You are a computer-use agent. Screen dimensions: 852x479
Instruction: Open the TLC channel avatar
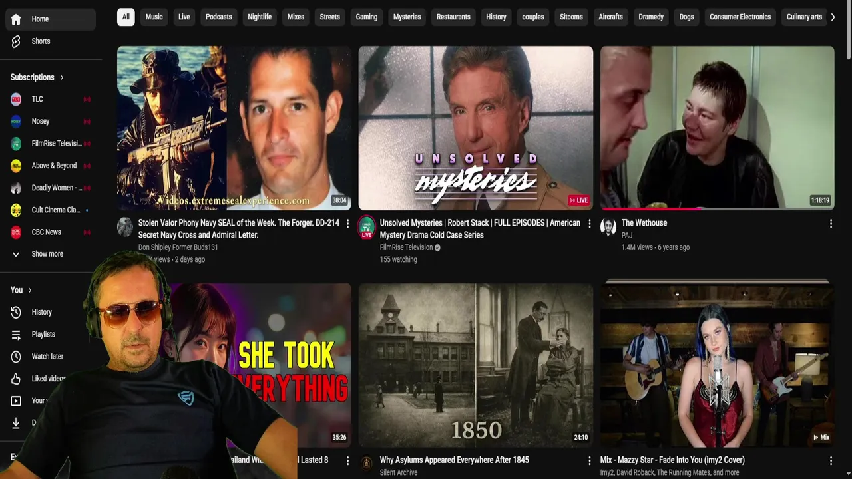16,99
